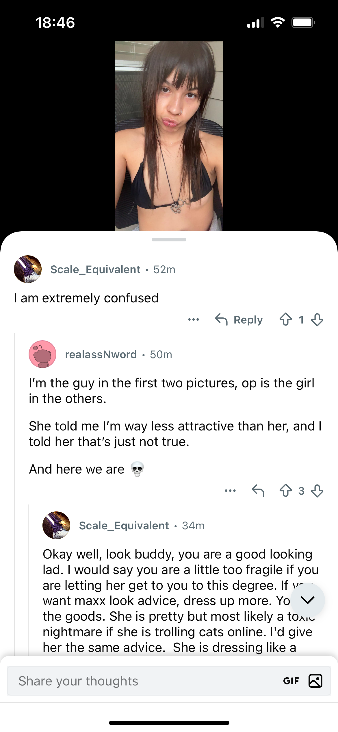Tap the comment sheet drag handle
This screenshot has height=732, width=338.
(x=169, y=240)
